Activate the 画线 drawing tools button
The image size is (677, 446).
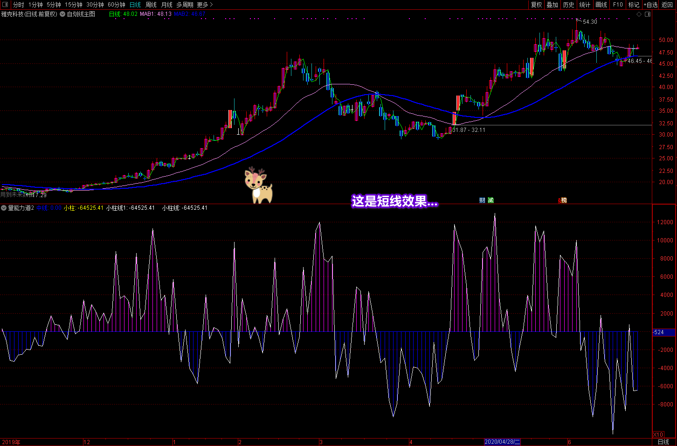point(601,5)
